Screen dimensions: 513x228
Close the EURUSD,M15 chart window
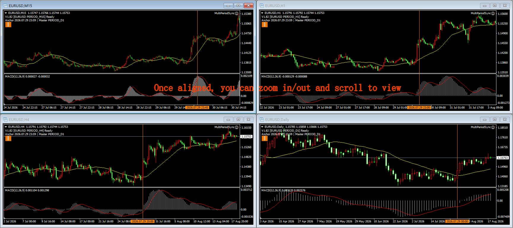pos(248,6)
